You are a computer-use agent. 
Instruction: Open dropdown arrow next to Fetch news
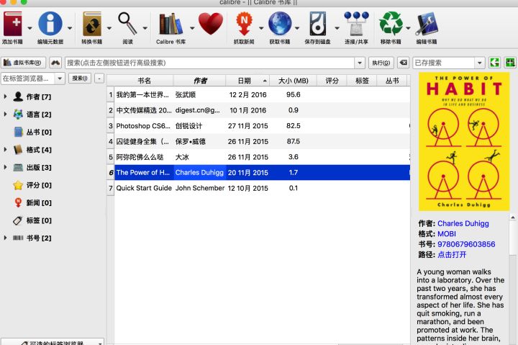[261, 28]
